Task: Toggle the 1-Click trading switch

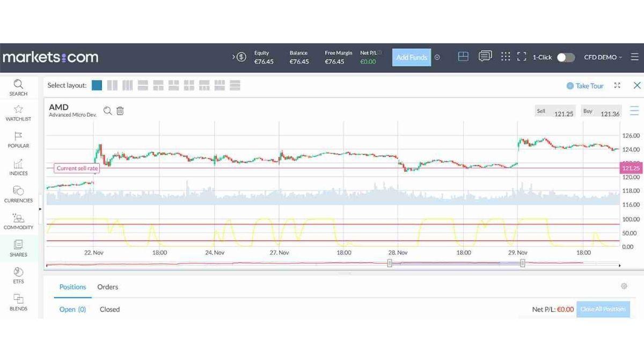Action: point(566,57)
